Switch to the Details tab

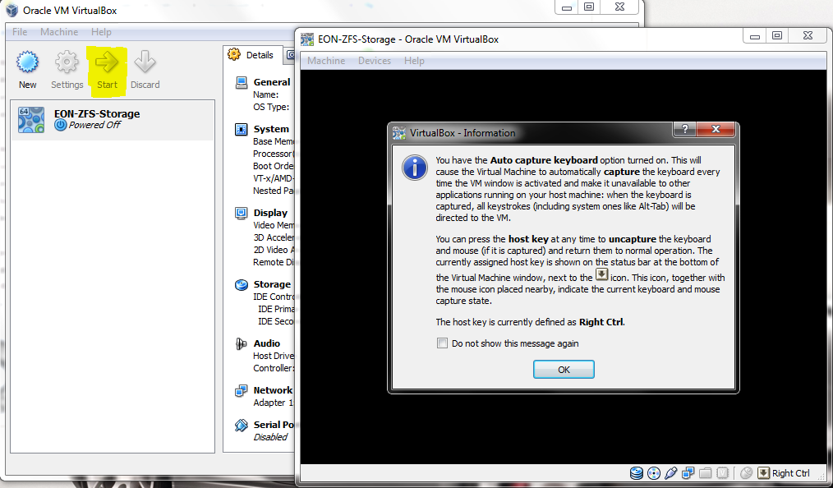(x=252, y=55)
